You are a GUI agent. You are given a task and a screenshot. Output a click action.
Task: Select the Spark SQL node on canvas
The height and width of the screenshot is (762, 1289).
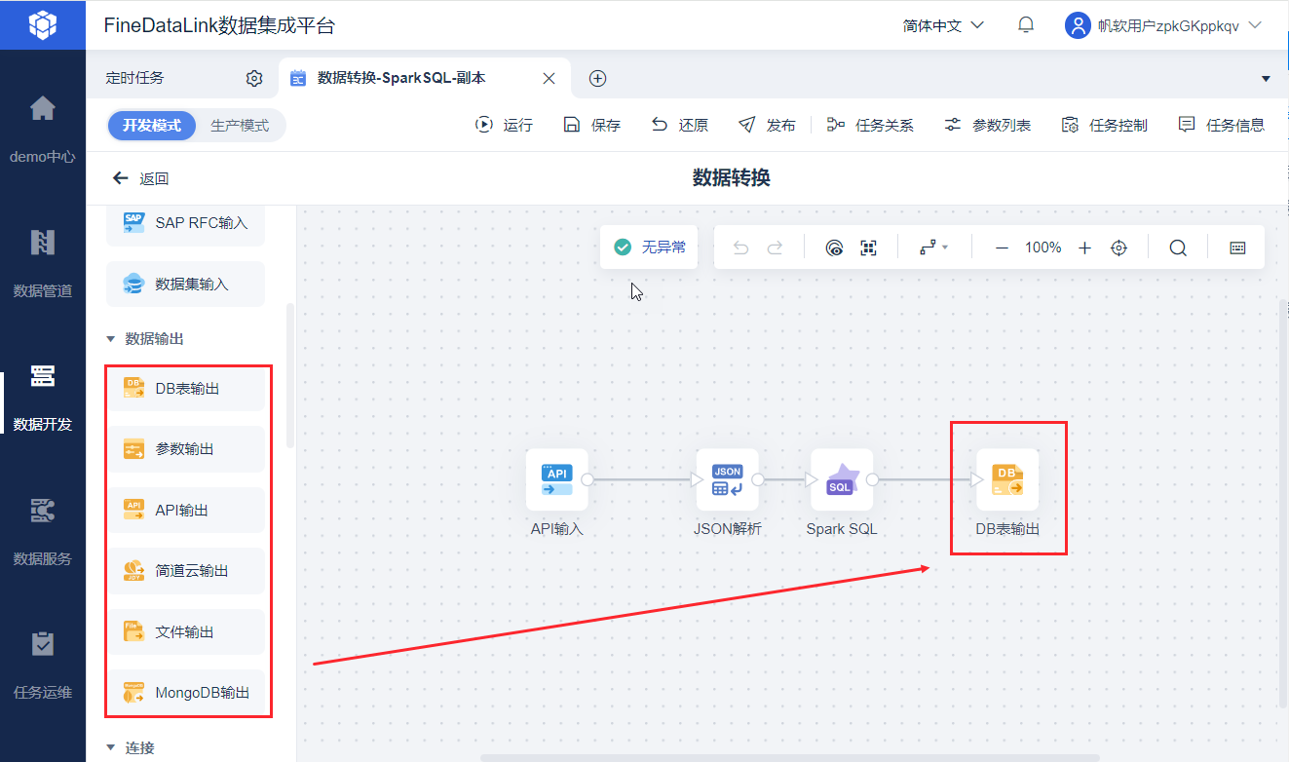tap(842, 479)
